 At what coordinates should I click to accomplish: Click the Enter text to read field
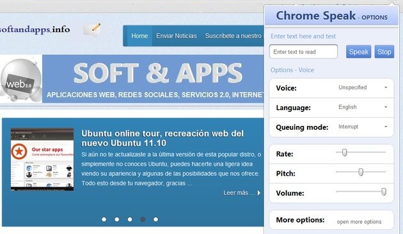[303, 52]
